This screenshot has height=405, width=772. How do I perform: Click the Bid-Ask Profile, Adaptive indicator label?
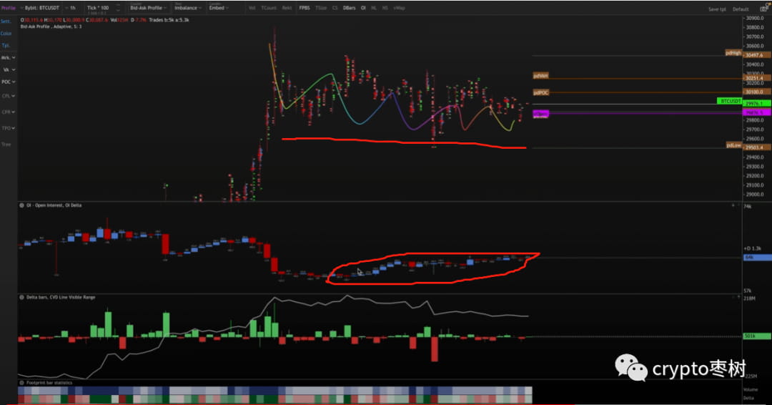pyautogui.click(x=51, y=26)
